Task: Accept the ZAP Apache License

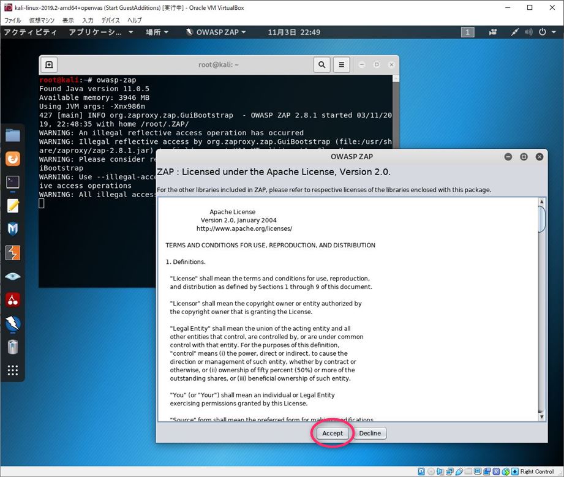Action: [x=332, y=433]
